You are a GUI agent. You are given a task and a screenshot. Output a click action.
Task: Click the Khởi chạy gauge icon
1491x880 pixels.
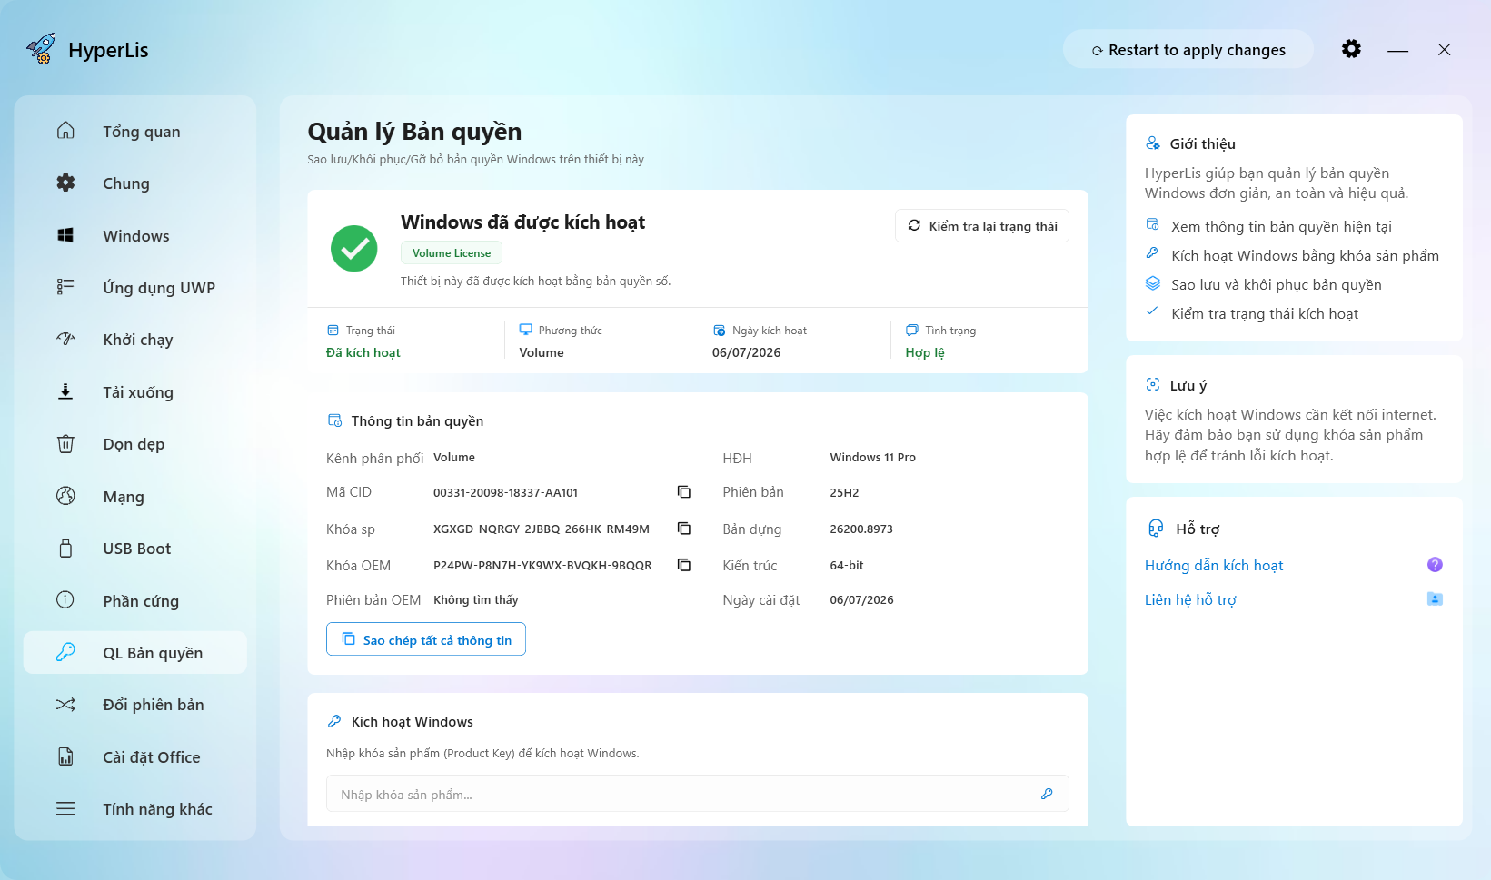pyautogui.click(x=65, y=339)
